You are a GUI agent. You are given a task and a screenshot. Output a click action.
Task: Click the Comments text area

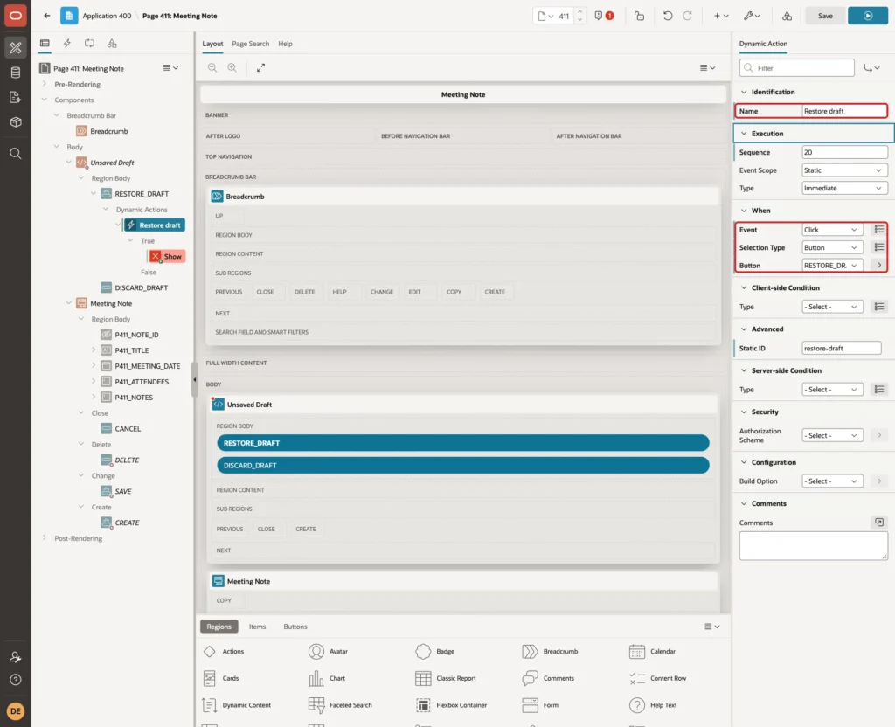tap(814, 545)
